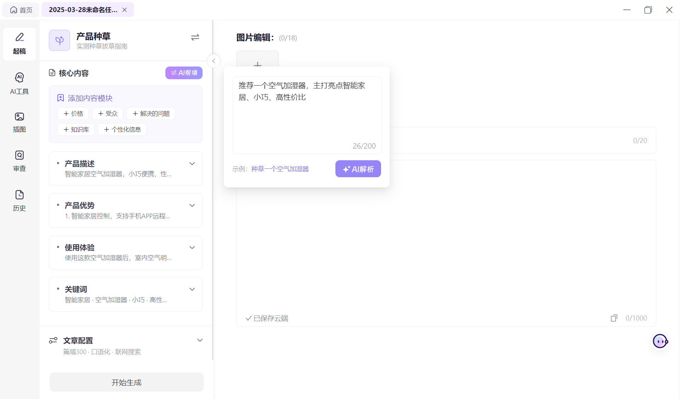
Task: Click the 文章配置 settings slider icon
Action: tap(53, 340)
